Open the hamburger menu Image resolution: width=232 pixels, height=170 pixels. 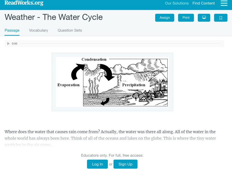click(224, 3)
